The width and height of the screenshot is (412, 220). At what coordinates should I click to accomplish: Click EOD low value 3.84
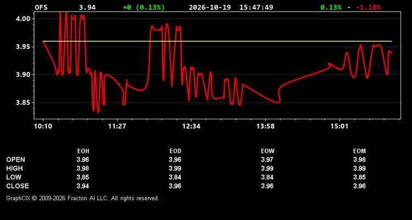point(175,177)
